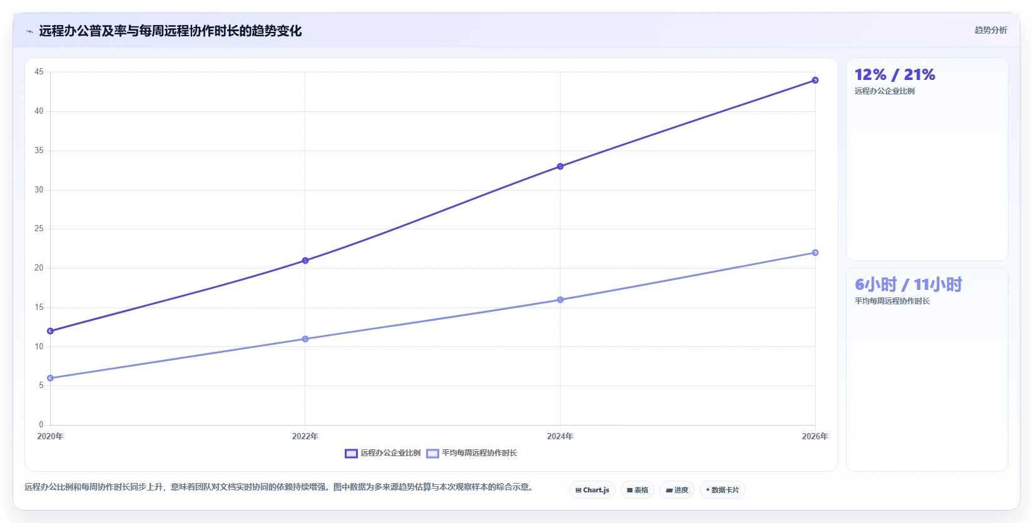Click the 6小时 / 11小时 card value

908,285
